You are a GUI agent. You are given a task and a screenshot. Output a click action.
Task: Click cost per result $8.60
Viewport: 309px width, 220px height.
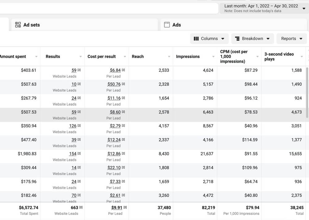point(115,112)
